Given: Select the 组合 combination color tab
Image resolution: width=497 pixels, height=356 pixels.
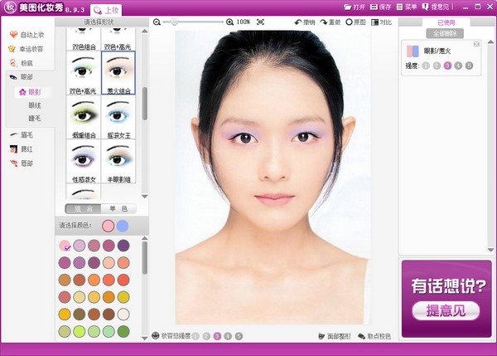Looking at the screenshot, I should (83, 208).
